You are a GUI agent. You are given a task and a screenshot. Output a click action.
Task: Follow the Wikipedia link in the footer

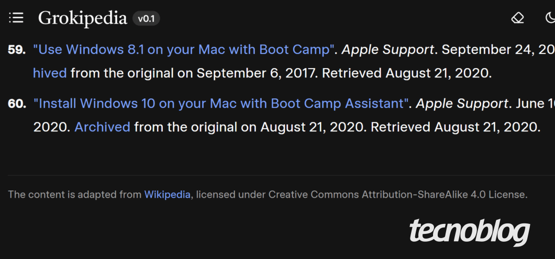click(x=167, y=195)
